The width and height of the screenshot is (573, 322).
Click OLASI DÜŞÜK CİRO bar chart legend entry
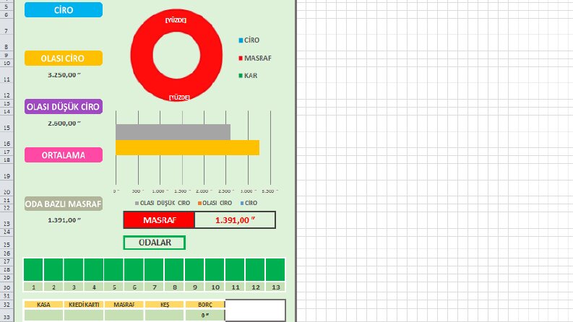pyautogui.click(x=163, y=203)
